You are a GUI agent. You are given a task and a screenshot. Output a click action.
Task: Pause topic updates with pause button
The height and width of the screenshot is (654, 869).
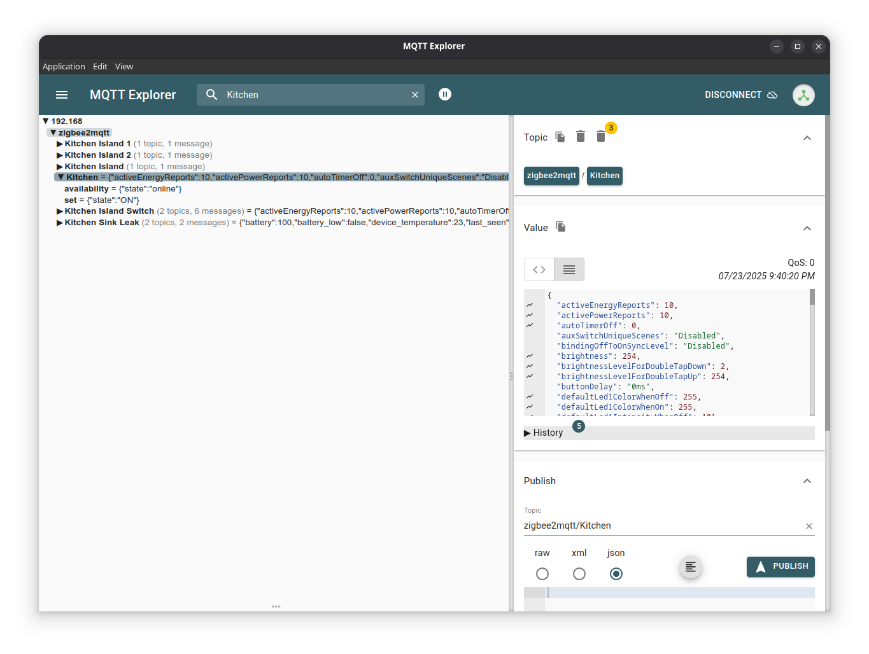tap(445, 94)
